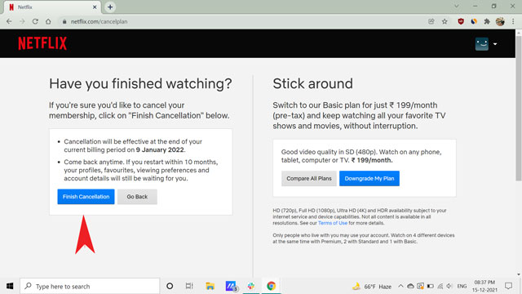Open the Extensions puzzle menu

[487, 21]
